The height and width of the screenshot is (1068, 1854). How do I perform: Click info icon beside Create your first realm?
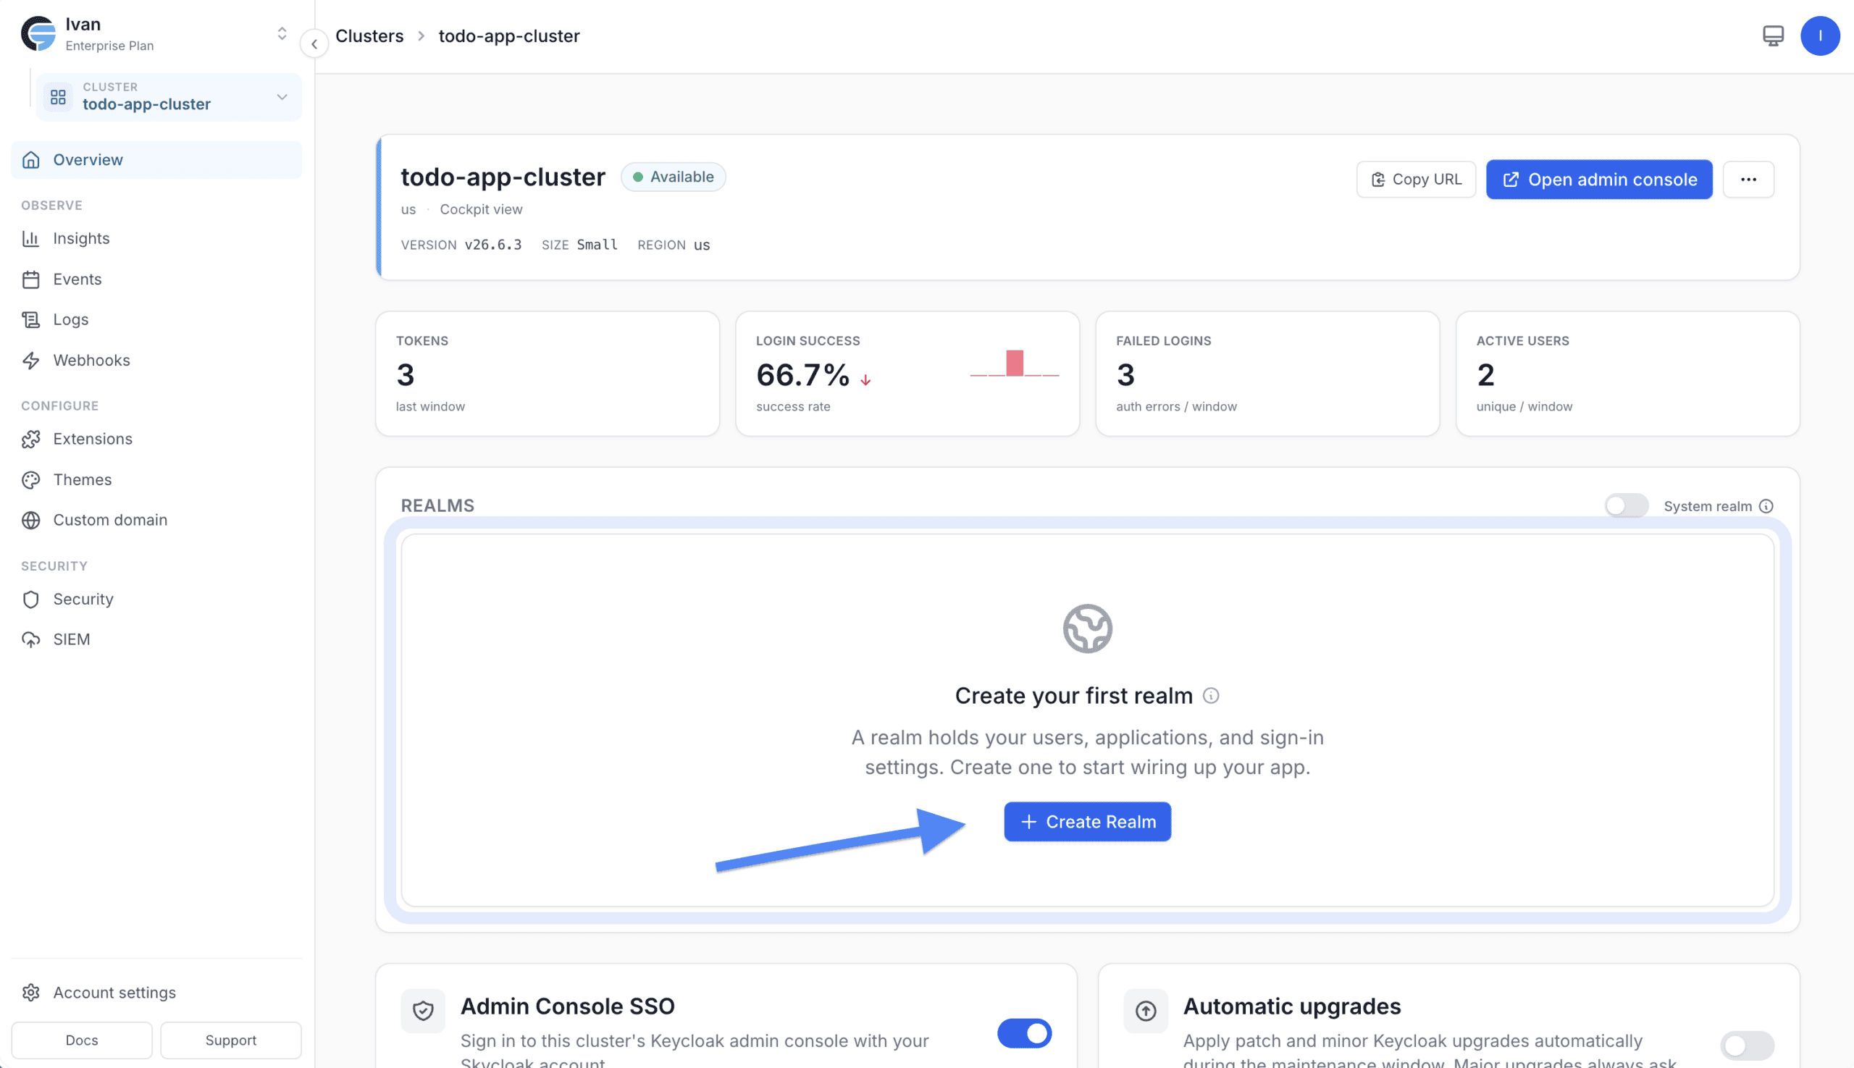1211,694
